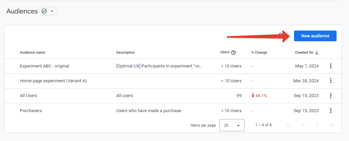
Task: Go to the next page arrow
Action: coord(317,125)
